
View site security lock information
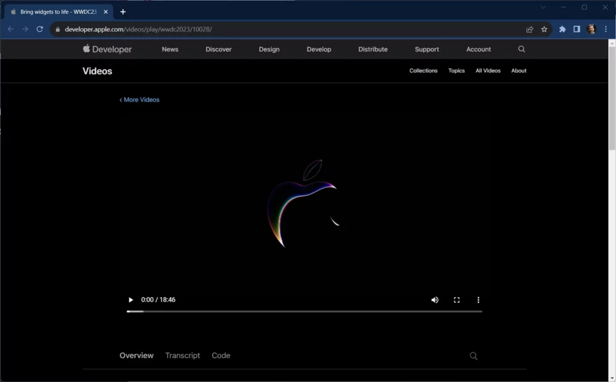[58, 29]
